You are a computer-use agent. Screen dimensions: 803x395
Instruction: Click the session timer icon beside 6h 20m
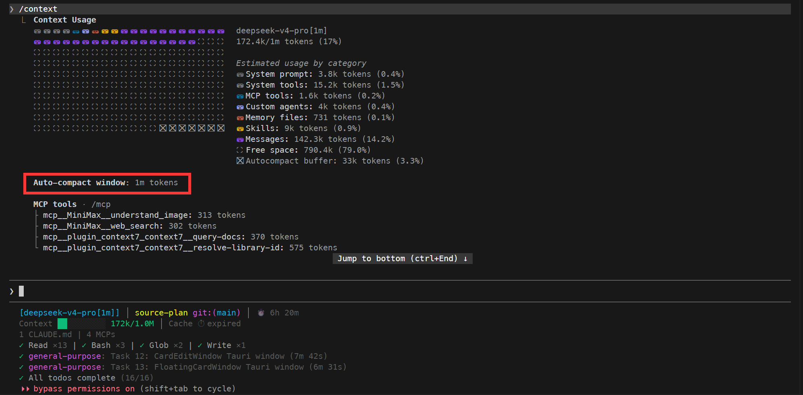tap(261, 313)
